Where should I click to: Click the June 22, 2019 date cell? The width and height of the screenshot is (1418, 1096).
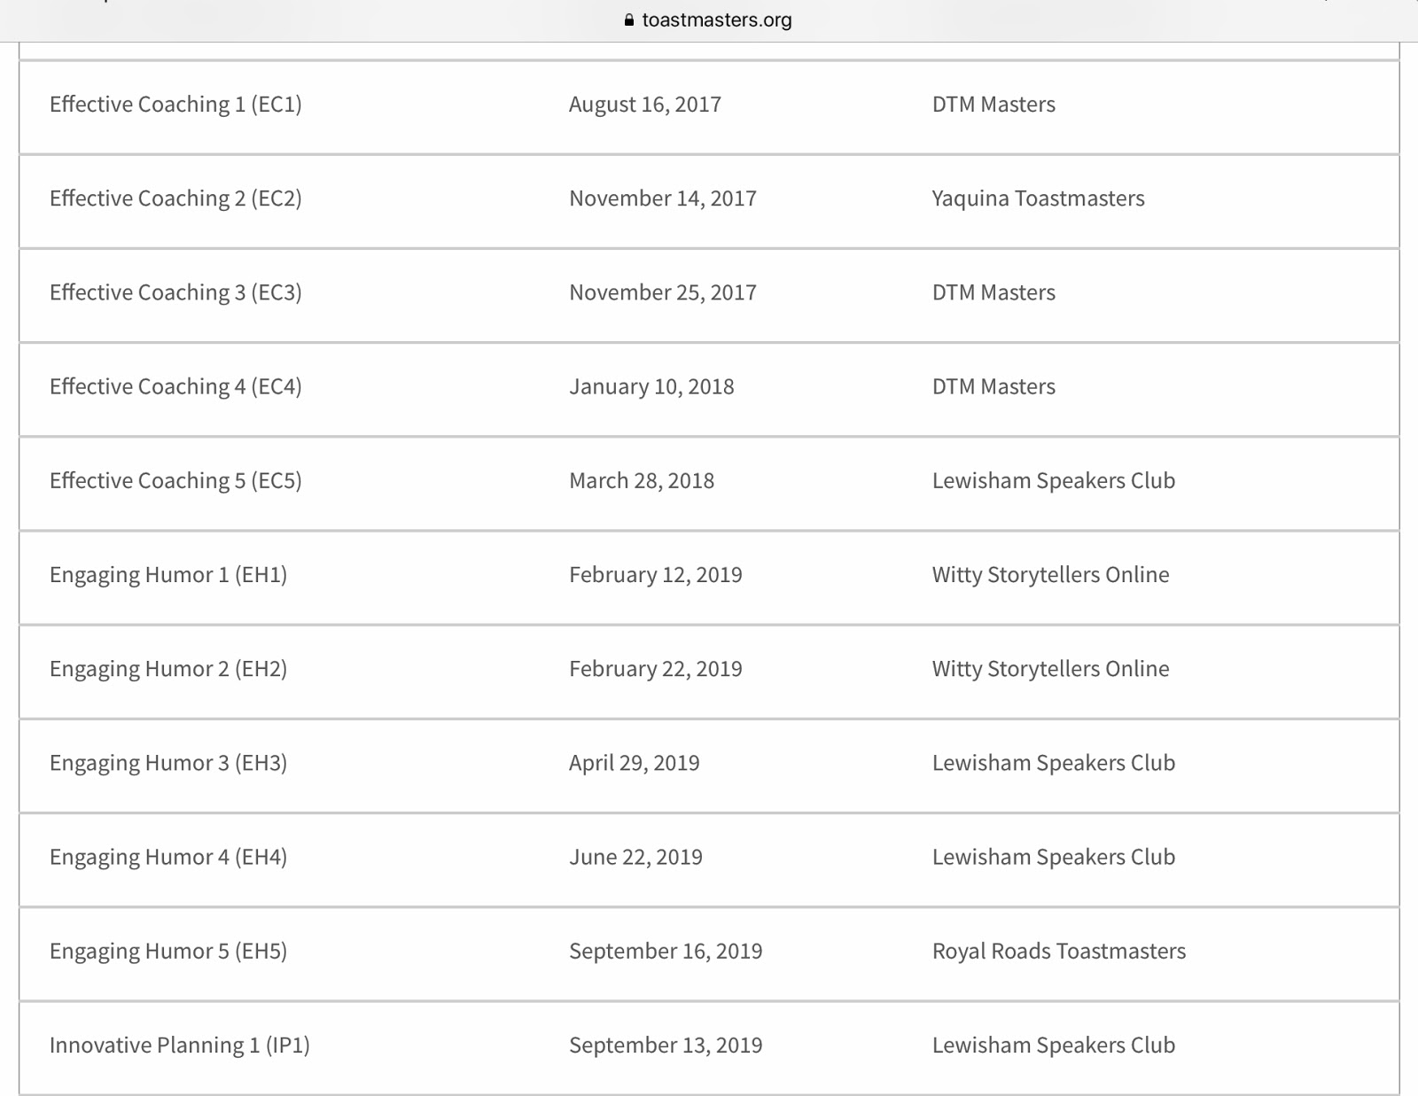click(x=635, y=857)
